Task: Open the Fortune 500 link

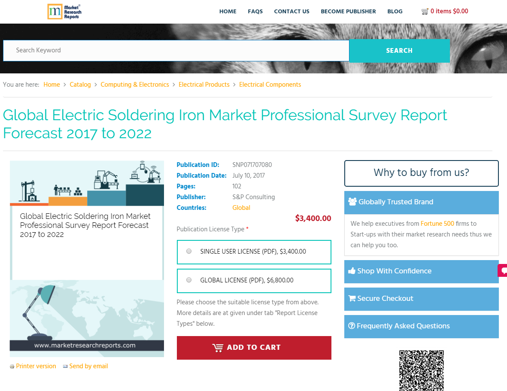Action: (437, 224)
